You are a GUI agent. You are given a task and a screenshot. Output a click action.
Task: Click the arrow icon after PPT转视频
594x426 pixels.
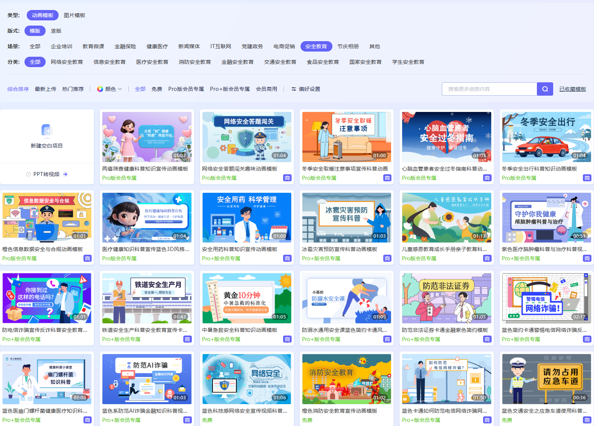click(x=66, y=174)
